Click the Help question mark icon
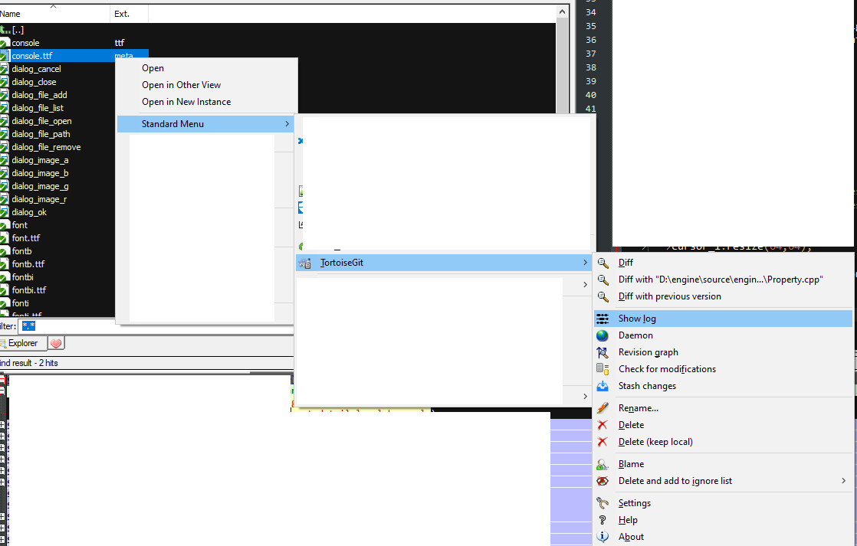Screen dimensions: 857x546 [605, 519]
